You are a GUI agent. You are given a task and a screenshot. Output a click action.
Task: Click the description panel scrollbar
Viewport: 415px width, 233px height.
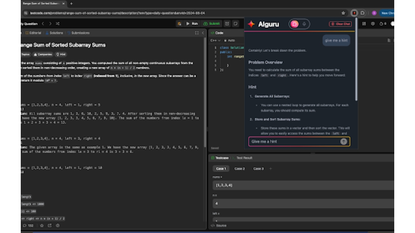point(205,92)
